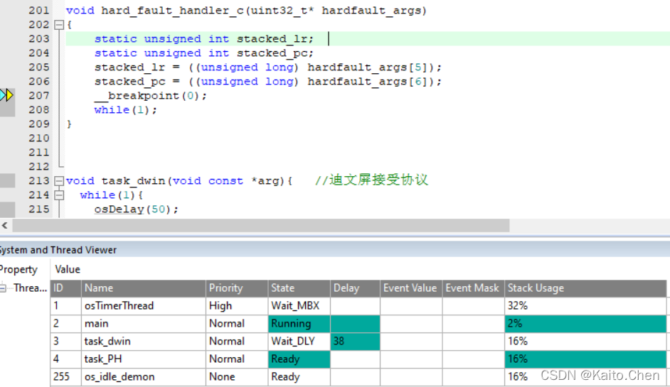Click the Ready state of task_PH
This screenshot has height=387, width=670.
click(299, 359)
